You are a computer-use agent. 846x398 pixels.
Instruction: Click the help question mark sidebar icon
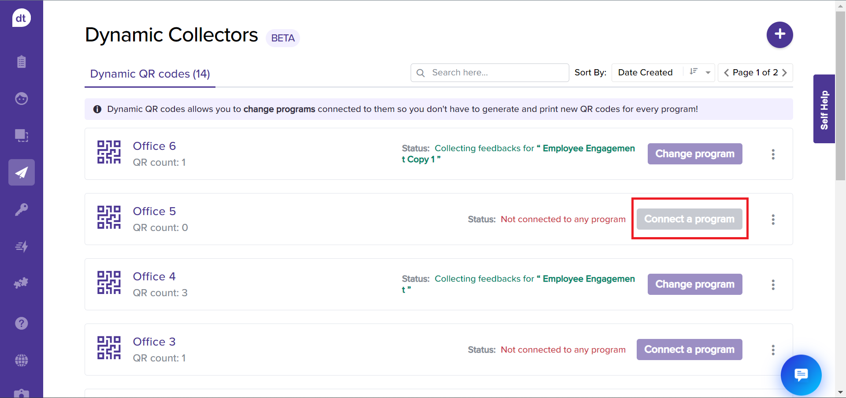(x=21, y=324)
